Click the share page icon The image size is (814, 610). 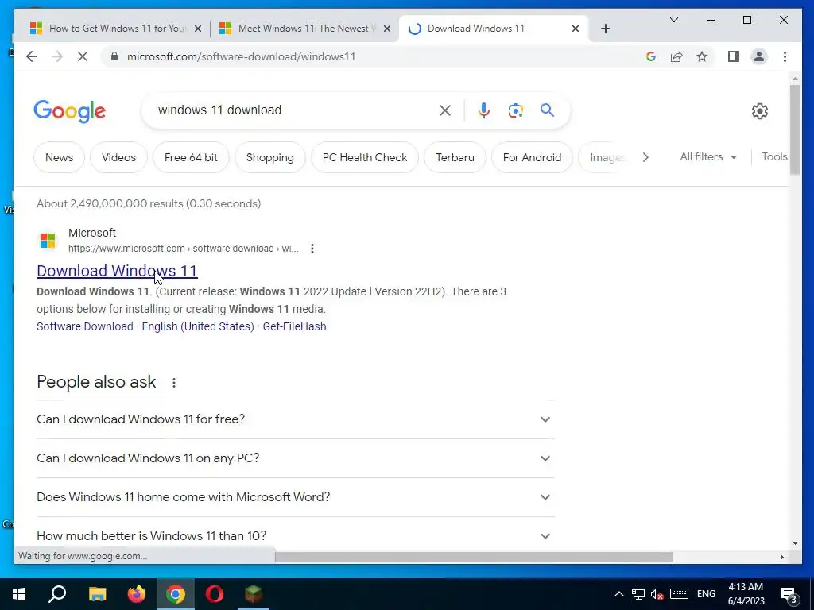click(x=676, y=56)
